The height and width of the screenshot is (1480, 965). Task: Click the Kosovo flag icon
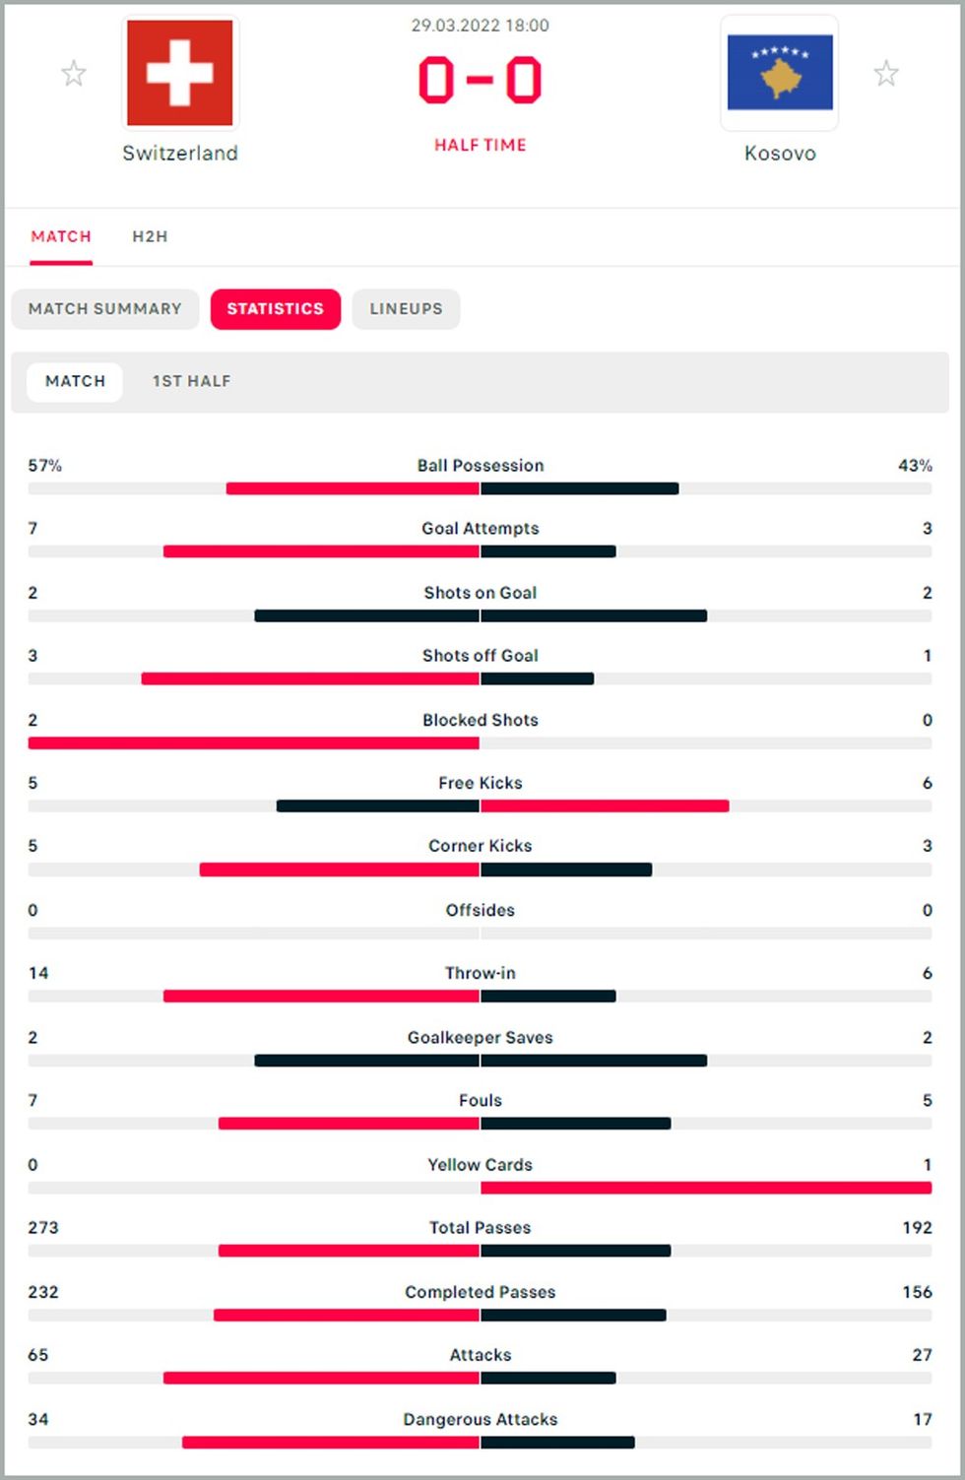(x=780, y=72)
